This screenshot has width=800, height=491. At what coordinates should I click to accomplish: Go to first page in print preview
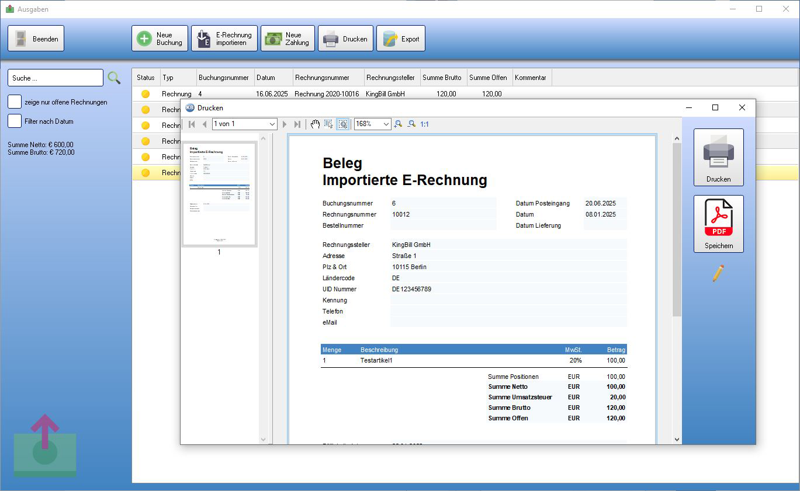[x=192, y=124]
